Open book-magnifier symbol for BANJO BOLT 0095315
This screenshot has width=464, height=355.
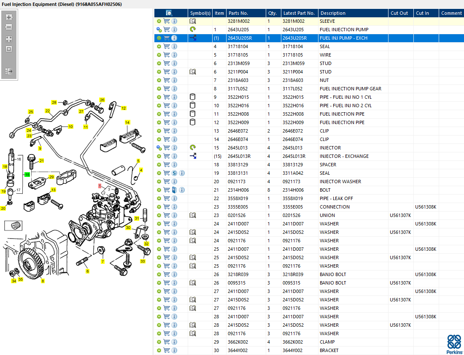click(x=193, y=283)
